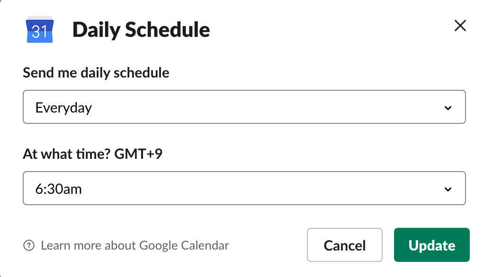Close the Daily Schedule dialog
This screenshot has height=277, width=484.
[x=460, y=26]
